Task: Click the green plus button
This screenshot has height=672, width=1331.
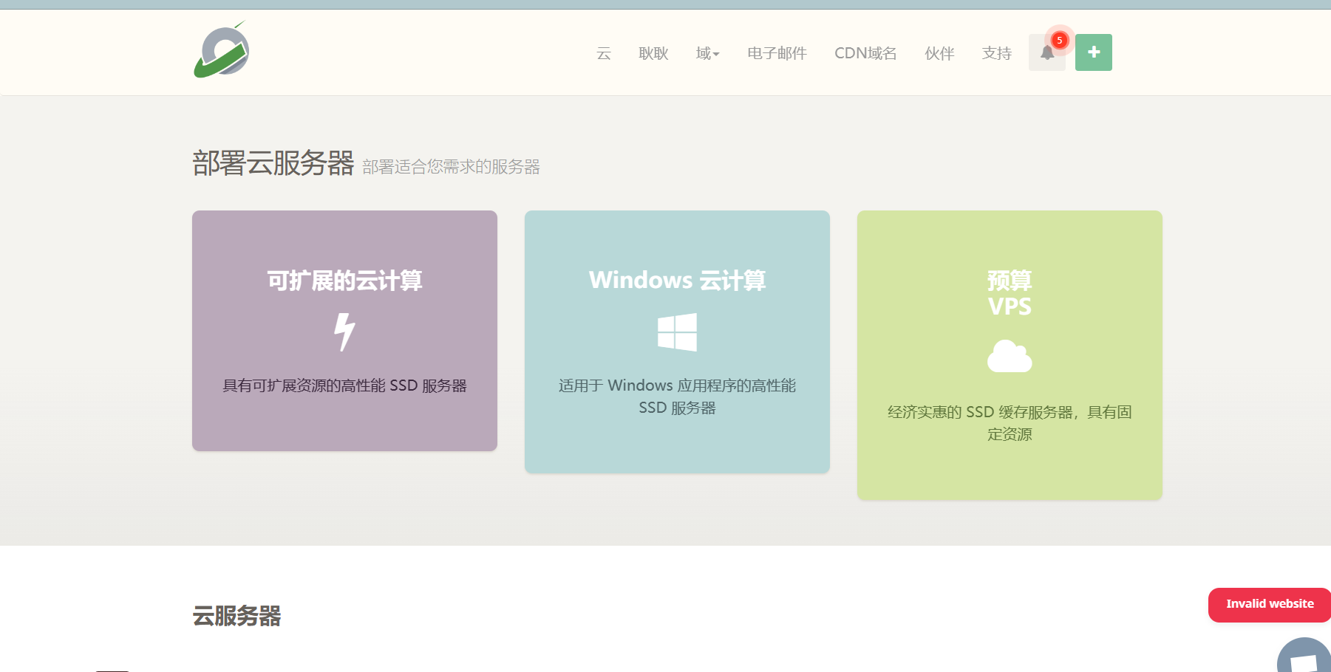Action: [x=1093, y=52]
